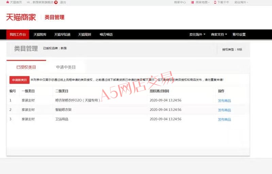Image resolution: width=272 pixels, height=174 pixels.
Task: Expand 卖往海外 menu in the black navbar
Action: point(197,35)
